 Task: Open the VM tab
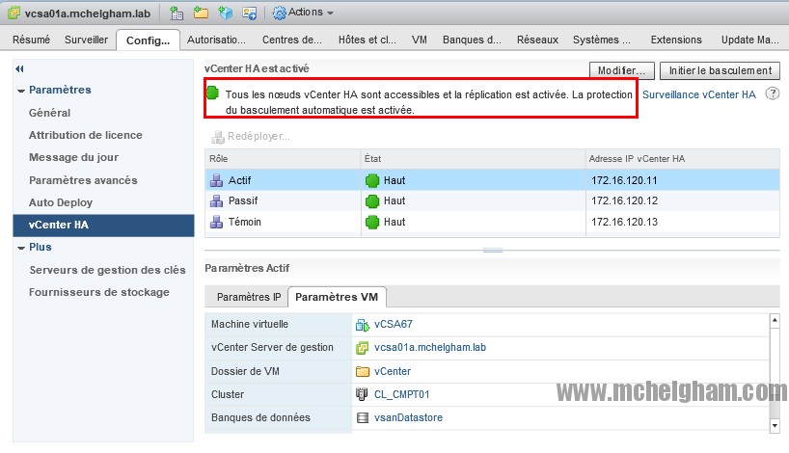[420, 40]
